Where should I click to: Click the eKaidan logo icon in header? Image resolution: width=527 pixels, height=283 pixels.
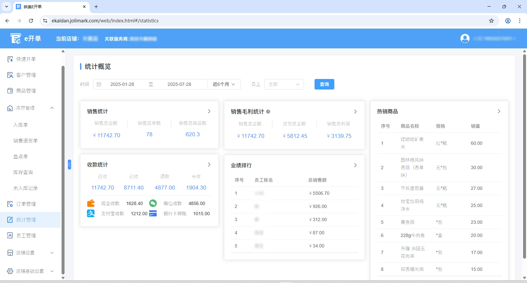15,39
